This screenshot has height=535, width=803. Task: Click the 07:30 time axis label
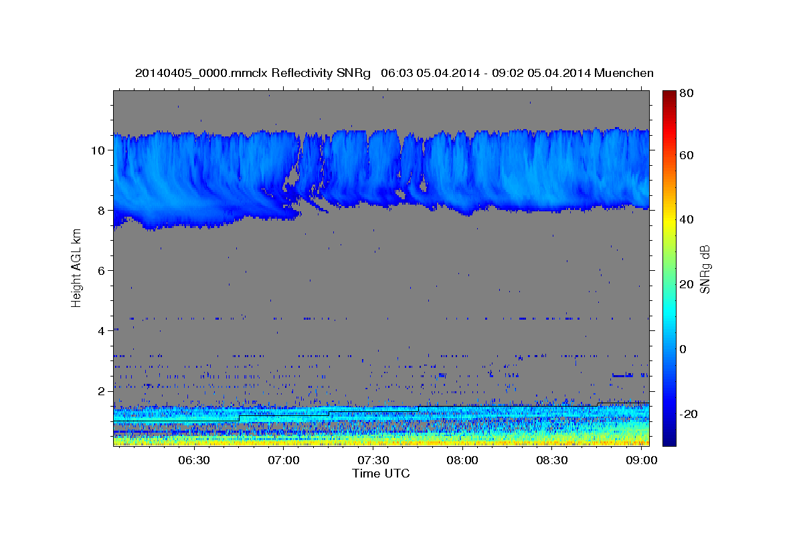373,460
